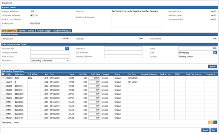Image resolution: width=219 pixels, height=133 pixels.
Task: Sort by the Due Date column header
Action: (x=132, y=74)
